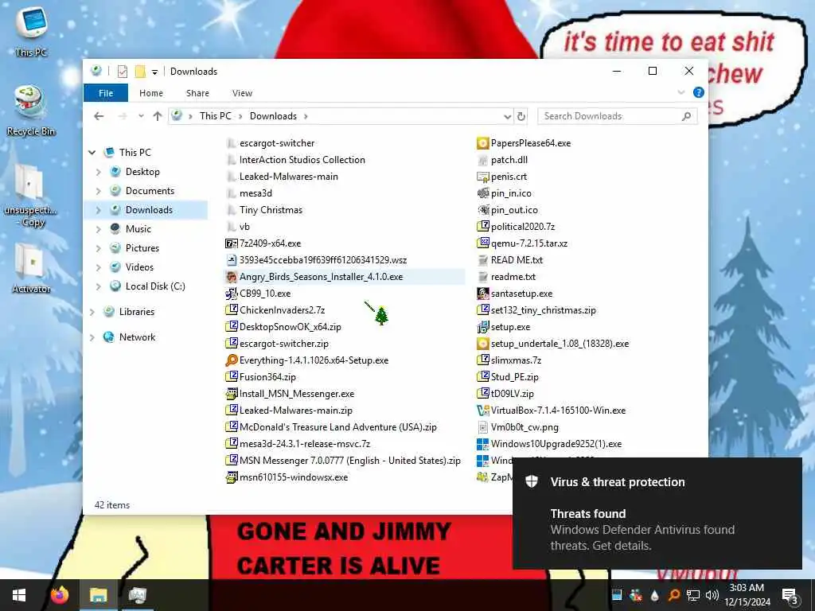The height and width of the screenshot is (611, 815).
Task: Expand the Documents tree node
Action: [98, 191]
